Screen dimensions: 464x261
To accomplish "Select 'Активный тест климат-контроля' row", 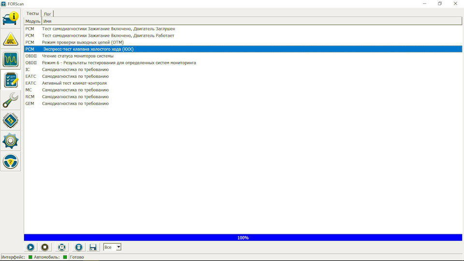I will click(243, 83).
